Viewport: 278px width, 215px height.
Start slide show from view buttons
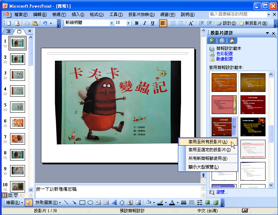pyautogui.click(x=16, y=195)
